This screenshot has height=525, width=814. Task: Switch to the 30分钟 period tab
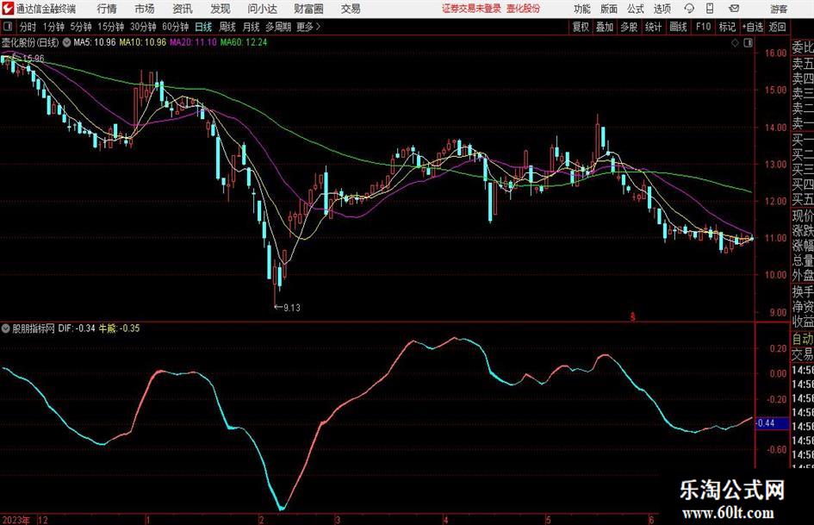pyautogui.click(x=143, y=27)
